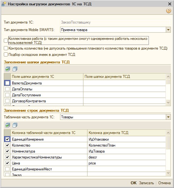Viewport: 174px width, 188px height.
Task: Check the ЕдиницаИзмеренияМест row checkbox
Action: [7, 169]
